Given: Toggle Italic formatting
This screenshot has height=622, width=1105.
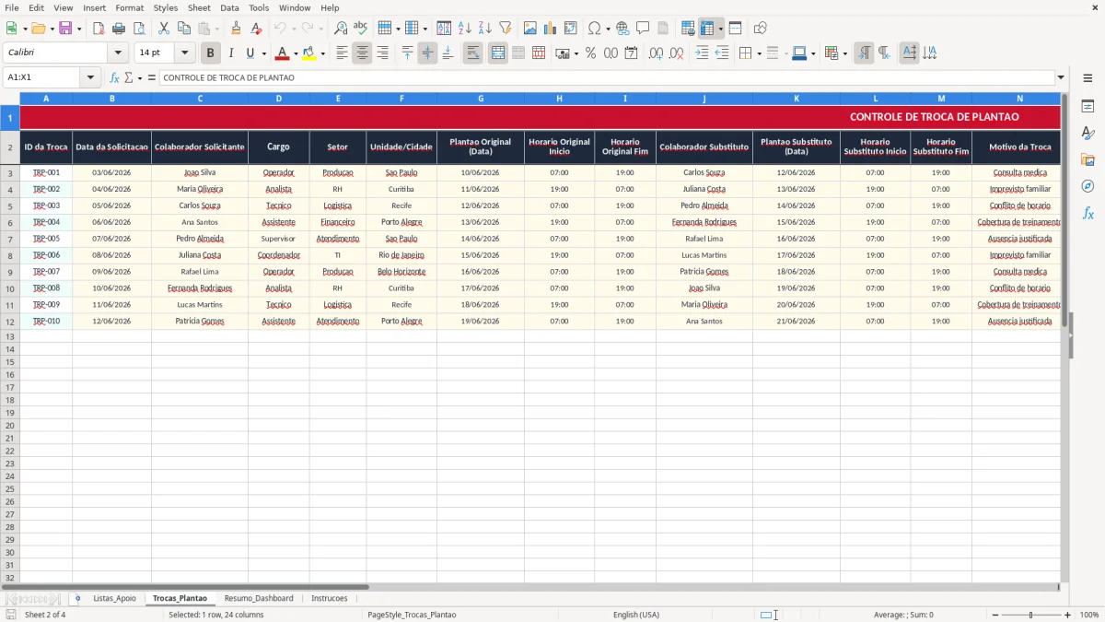Looking at the screenshot, I should pos(231,53).
